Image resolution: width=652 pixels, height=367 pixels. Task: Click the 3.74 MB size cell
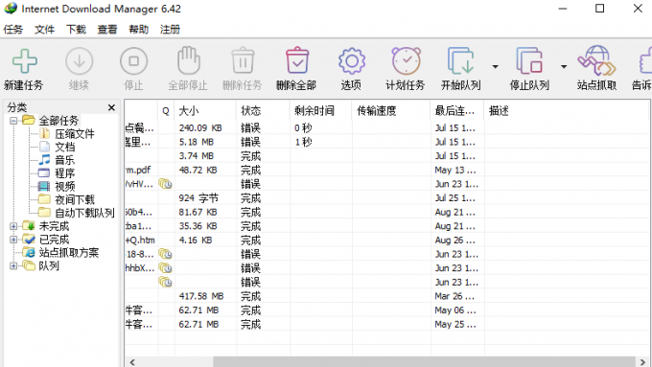[197, 156]
